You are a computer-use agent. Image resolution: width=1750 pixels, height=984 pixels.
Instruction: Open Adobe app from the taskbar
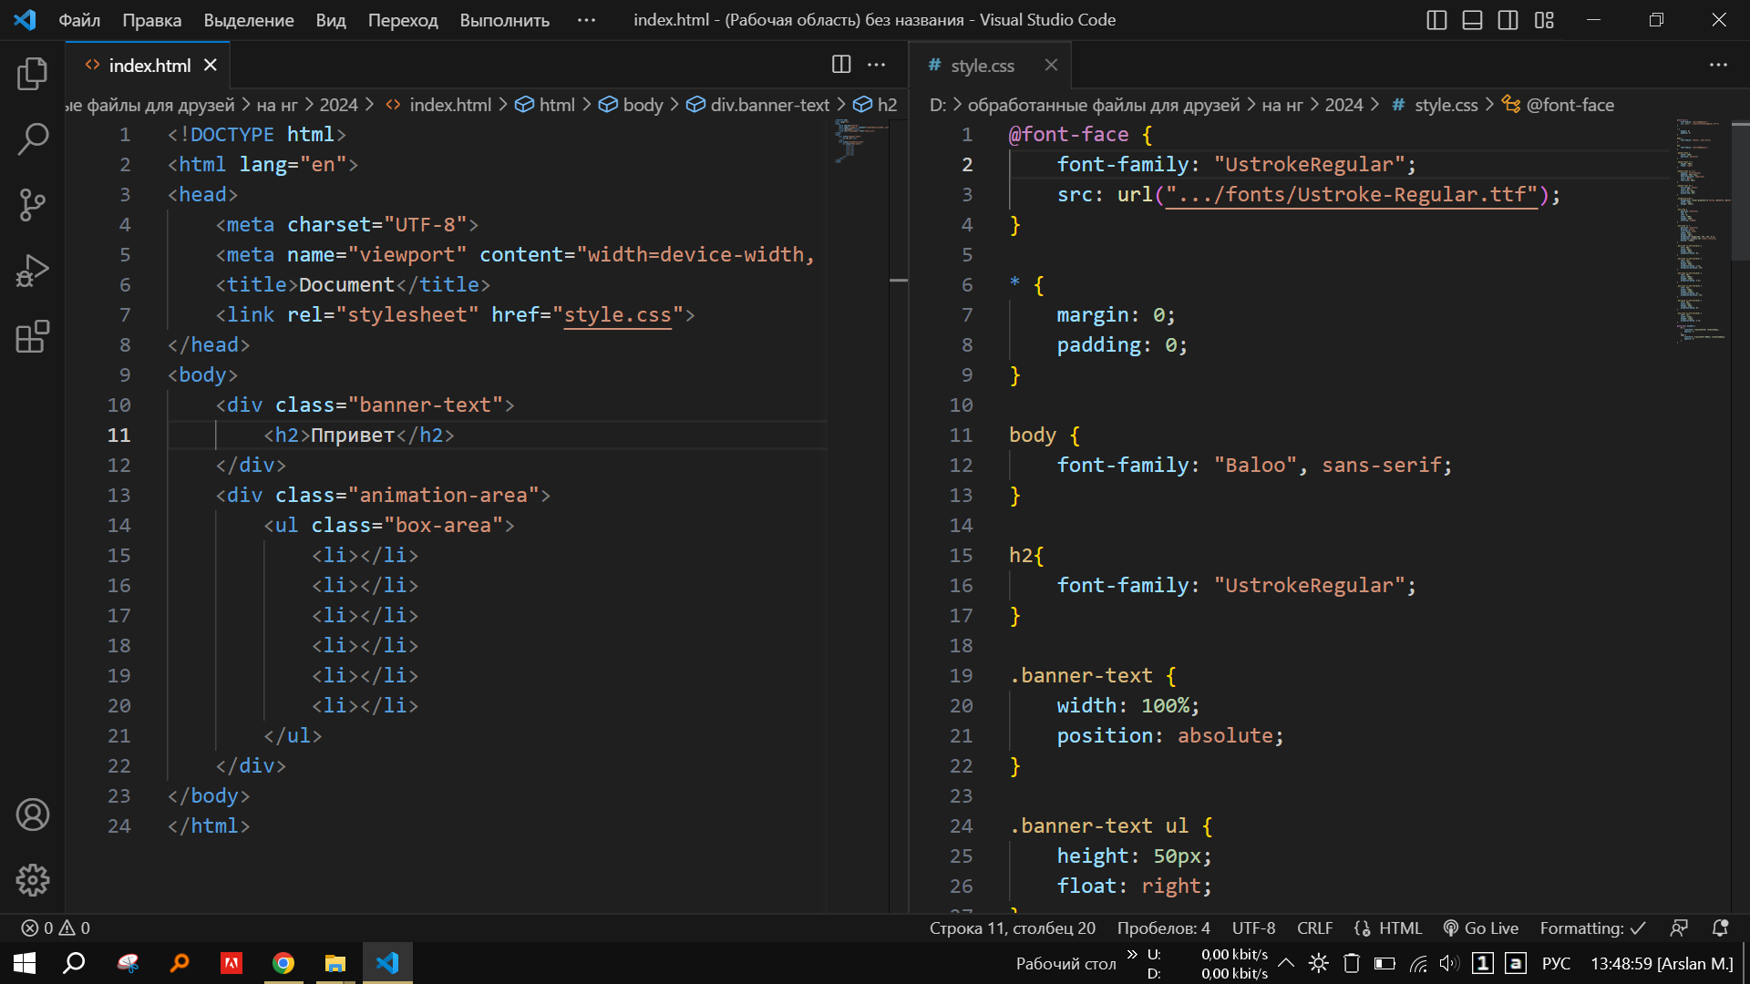(x=232, y=963)
